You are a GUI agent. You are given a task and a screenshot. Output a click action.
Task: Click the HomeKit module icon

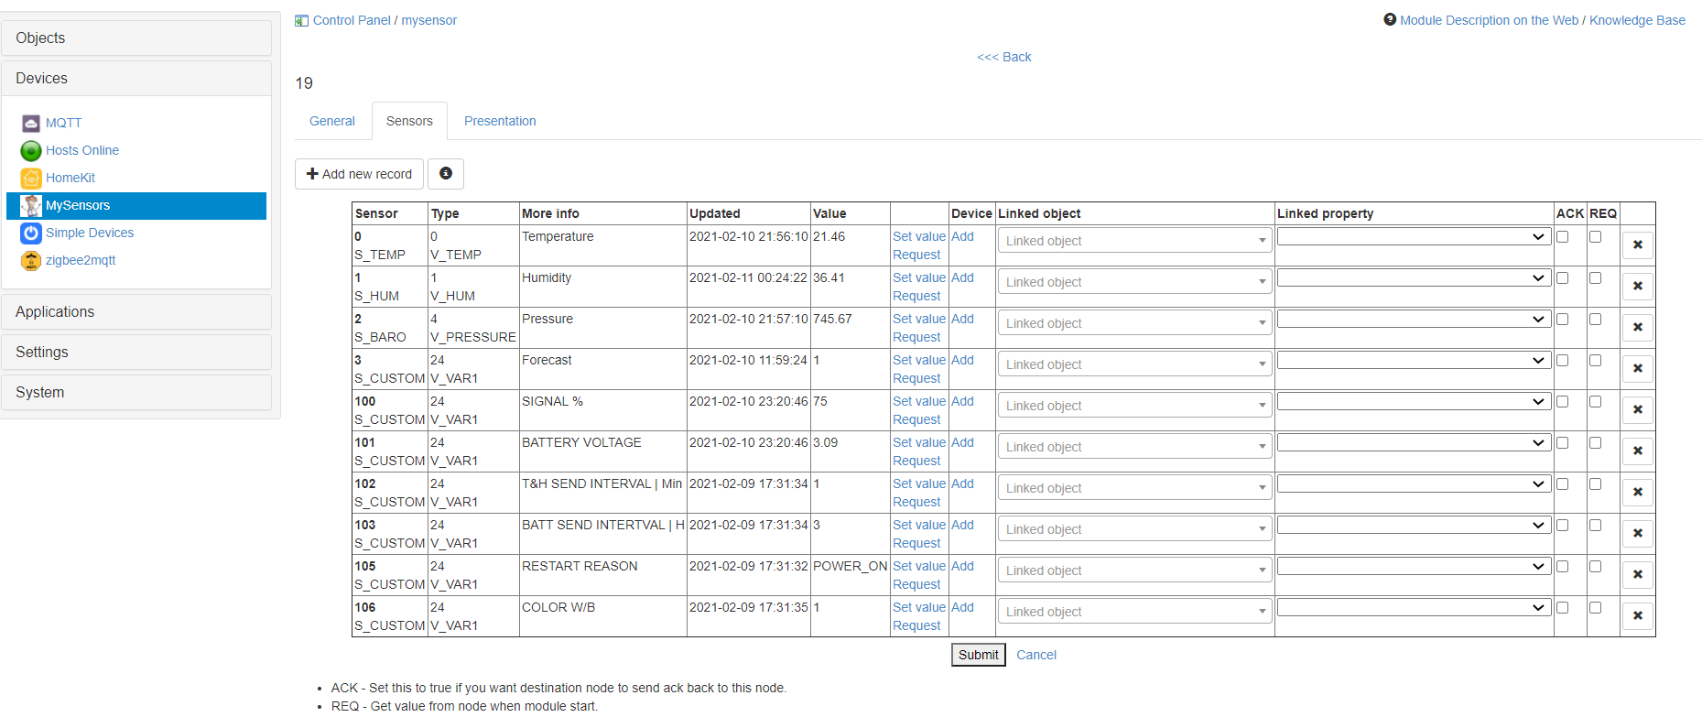coord(31,178)
